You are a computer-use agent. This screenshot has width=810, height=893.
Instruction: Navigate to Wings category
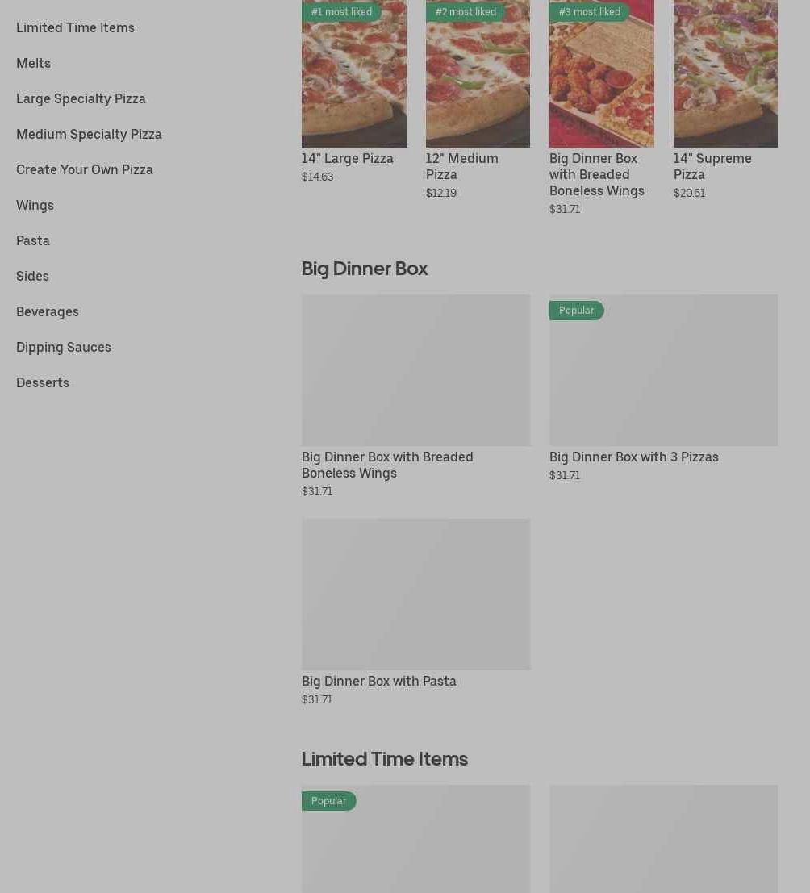click(35, 205)
